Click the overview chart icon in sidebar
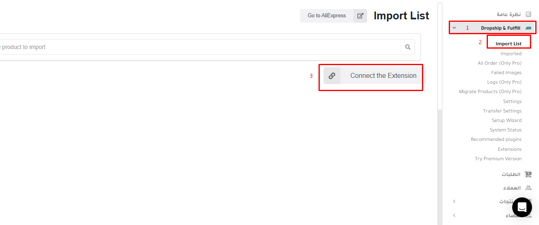This screenshot has height=225, width=539. point(528,14)
